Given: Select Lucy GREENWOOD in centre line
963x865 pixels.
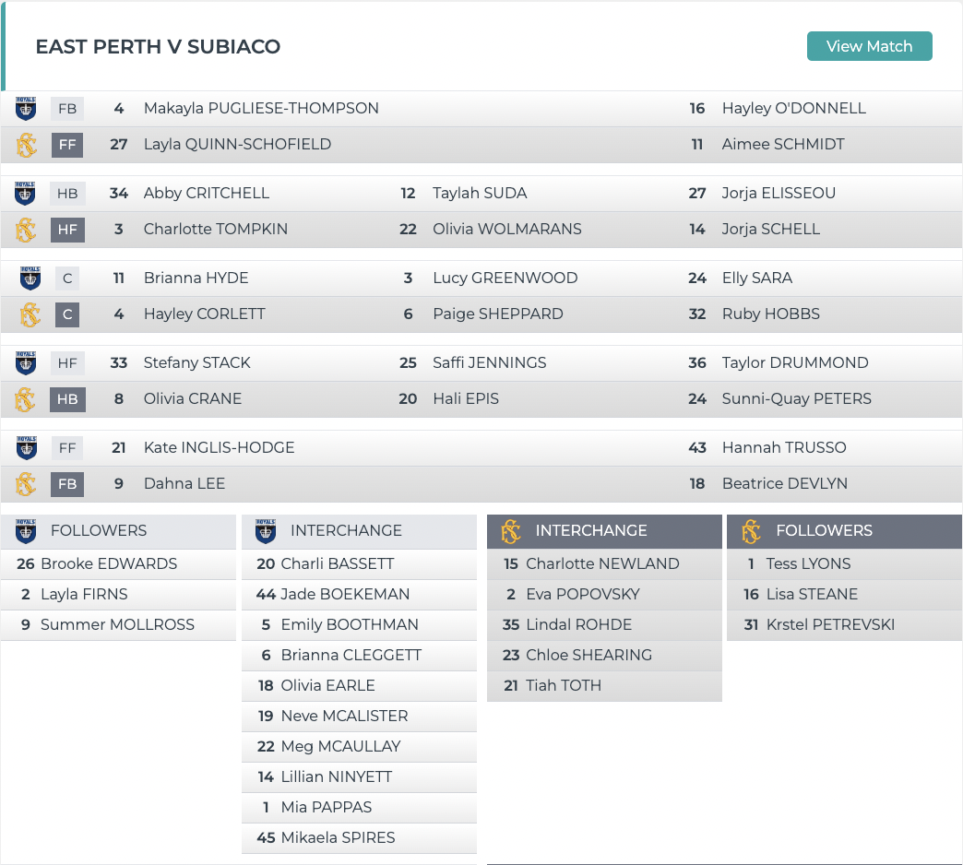Looking at the screenshot, I should pos(505,278).
